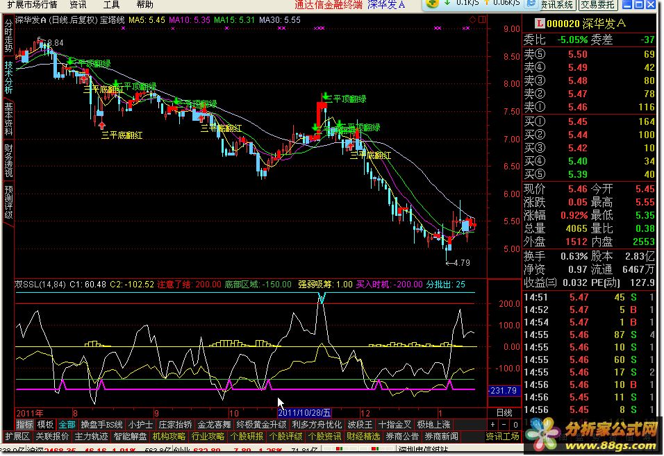Switch to 预测评级 side tab
The width and height of the screenshot is (664, 456).
8,202
